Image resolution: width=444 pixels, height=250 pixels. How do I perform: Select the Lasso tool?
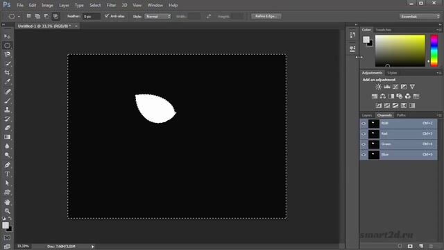pos(8,54)
